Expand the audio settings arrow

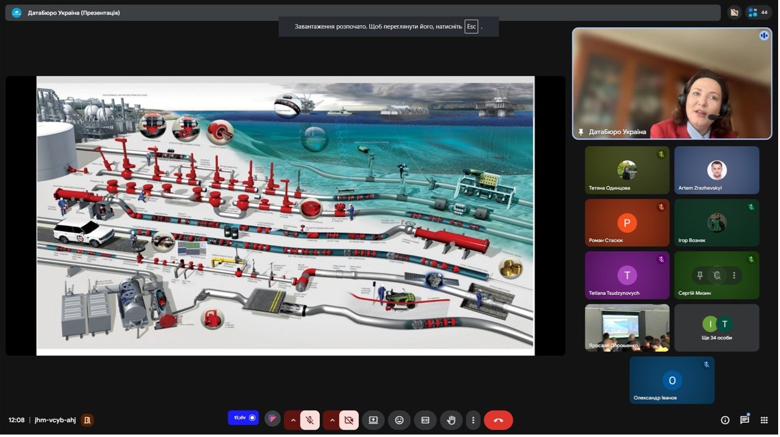point(293,420)
